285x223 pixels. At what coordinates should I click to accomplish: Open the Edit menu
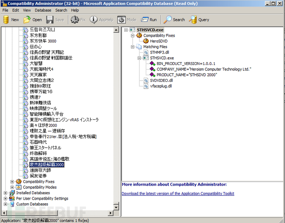pos(16,10)
